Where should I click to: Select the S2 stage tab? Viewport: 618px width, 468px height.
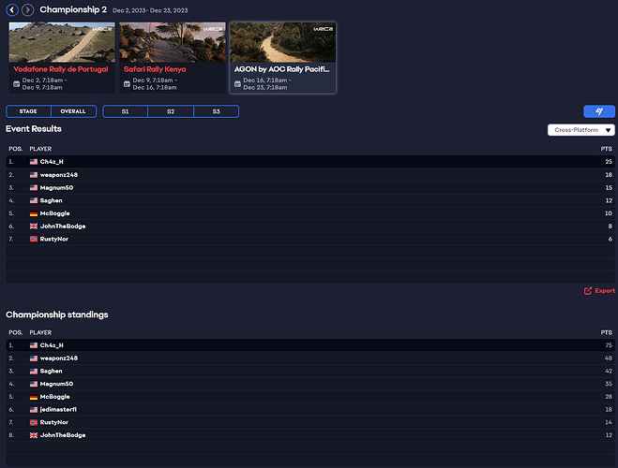point(171,111)
